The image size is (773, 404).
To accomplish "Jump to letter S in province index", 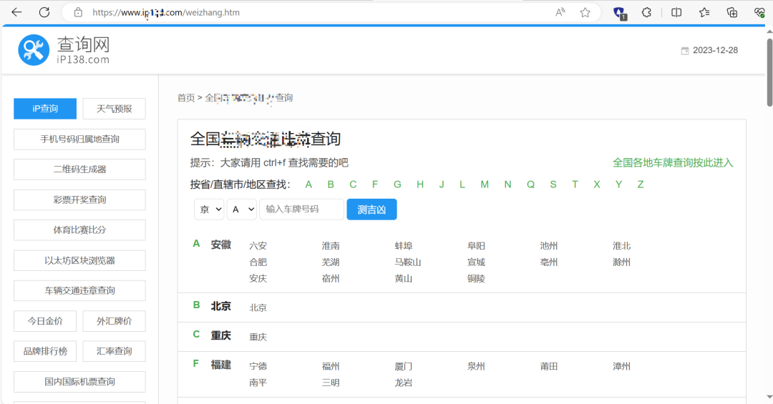I will tap(553, 184).
